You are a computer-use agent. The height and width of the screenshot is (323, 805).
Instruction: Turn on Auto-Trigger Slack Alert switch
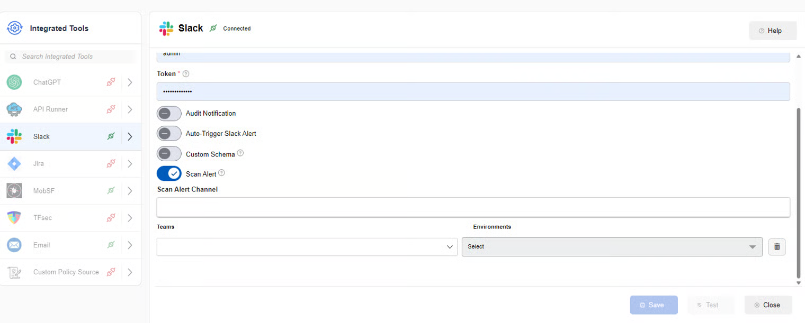tap(169, 133)
